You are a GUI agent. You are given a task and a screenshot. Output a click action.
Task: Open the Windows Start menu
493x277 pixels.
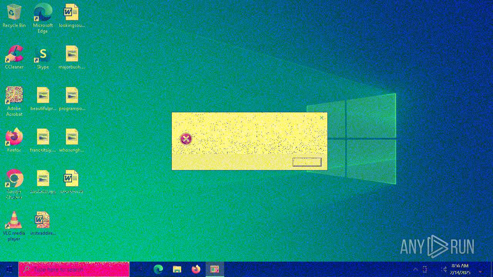click(x=9, y=269)
